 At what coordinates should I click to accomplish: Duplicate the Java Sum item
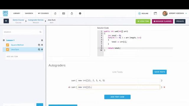pos(39,49)
